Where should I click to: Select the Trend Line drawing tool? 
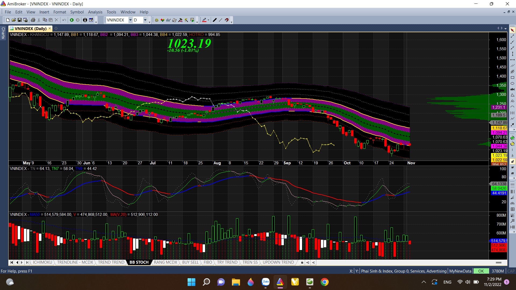512,36
